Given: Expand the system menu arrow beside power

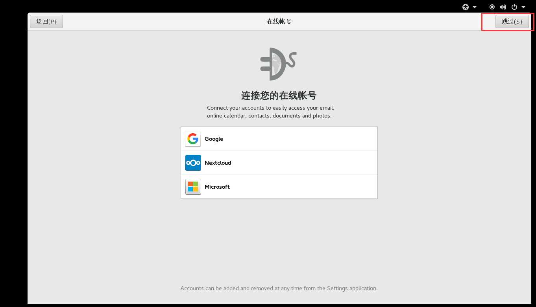Looking at the screenshot, I should coord(523,7).
